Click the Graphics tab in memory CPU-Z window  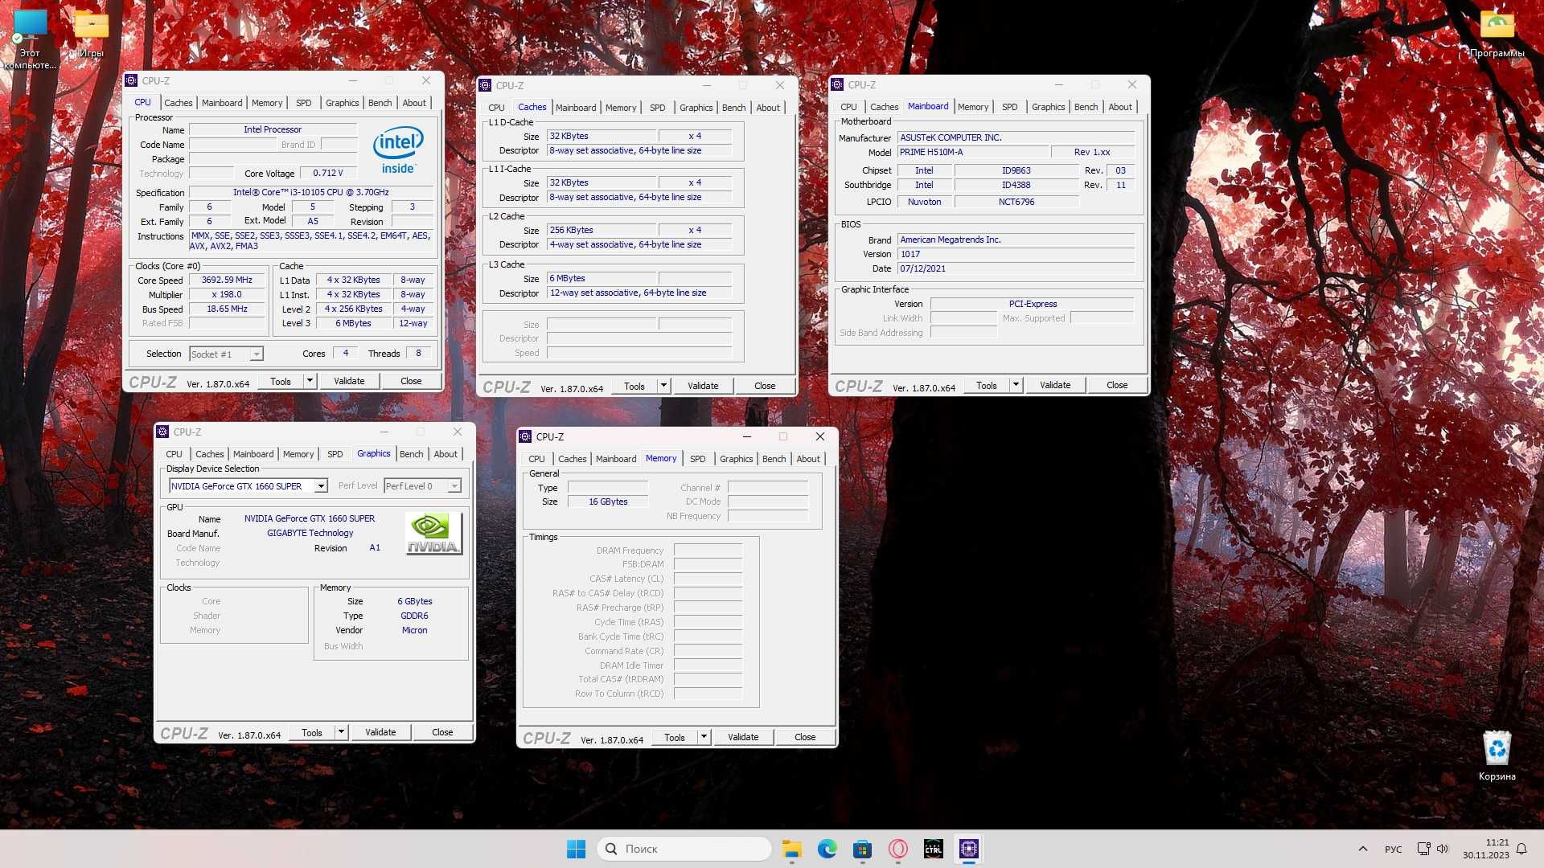[x=735, y=458]
